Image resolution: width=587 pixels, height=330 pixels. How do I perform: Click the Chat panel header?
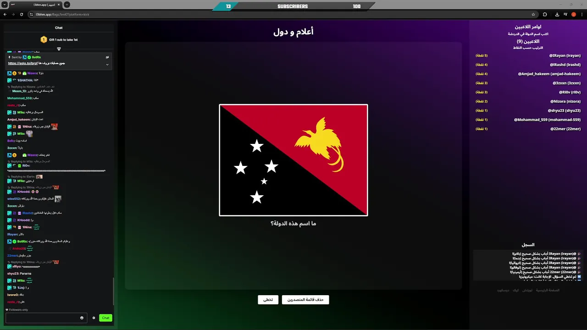(x=59, y=28)
